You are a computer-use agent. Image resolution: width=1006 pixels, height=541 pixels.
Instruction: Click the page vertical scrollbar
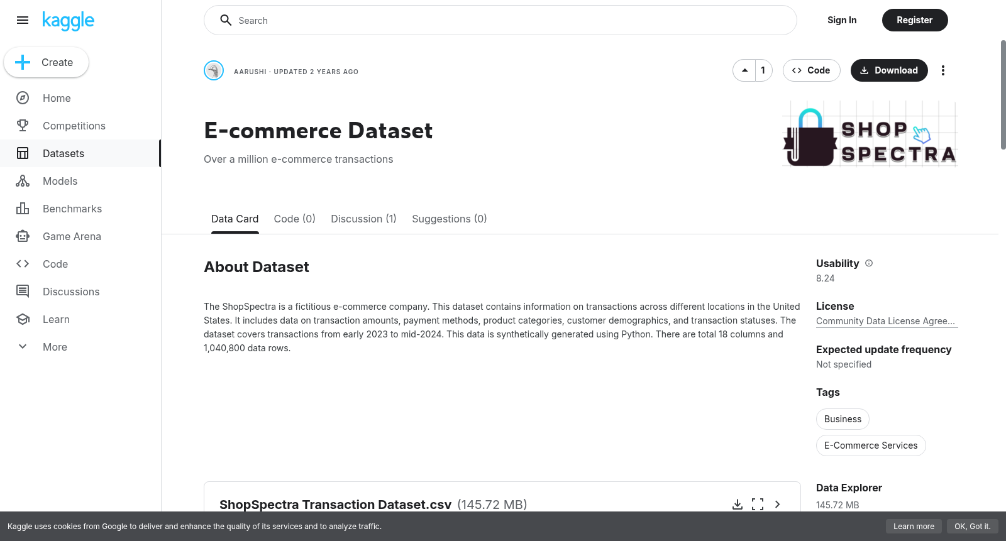(1003, 95)
